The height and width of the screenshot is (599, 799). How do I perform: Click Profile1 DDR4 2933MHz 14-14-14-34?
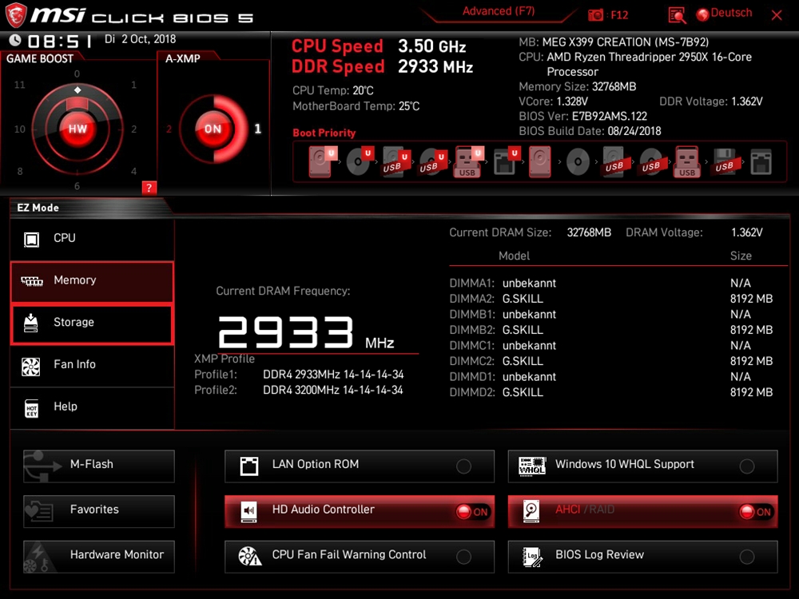pyautogui.click(x=299, y=375)
